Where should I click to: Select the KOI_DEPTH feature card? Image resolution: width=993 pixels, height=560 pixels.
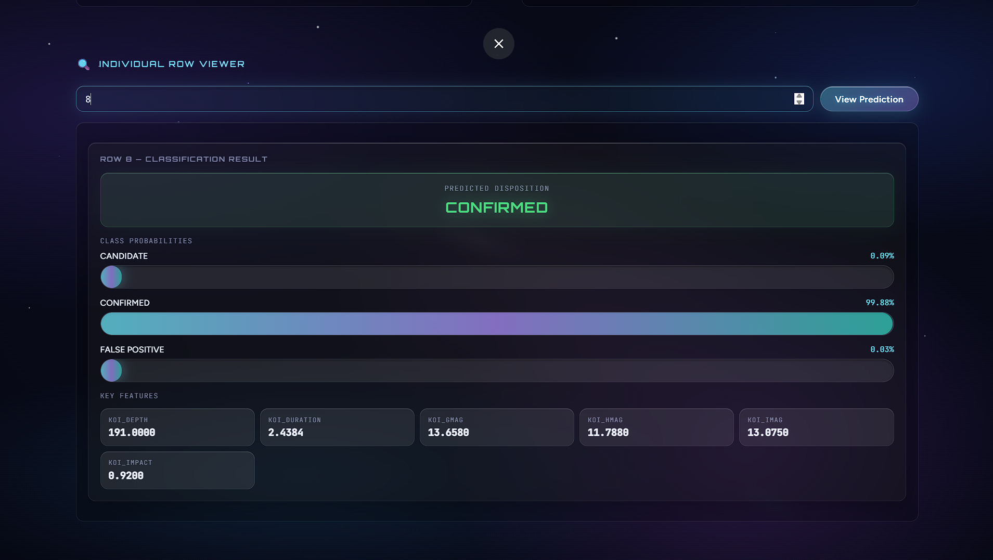[x=177, y=427]
